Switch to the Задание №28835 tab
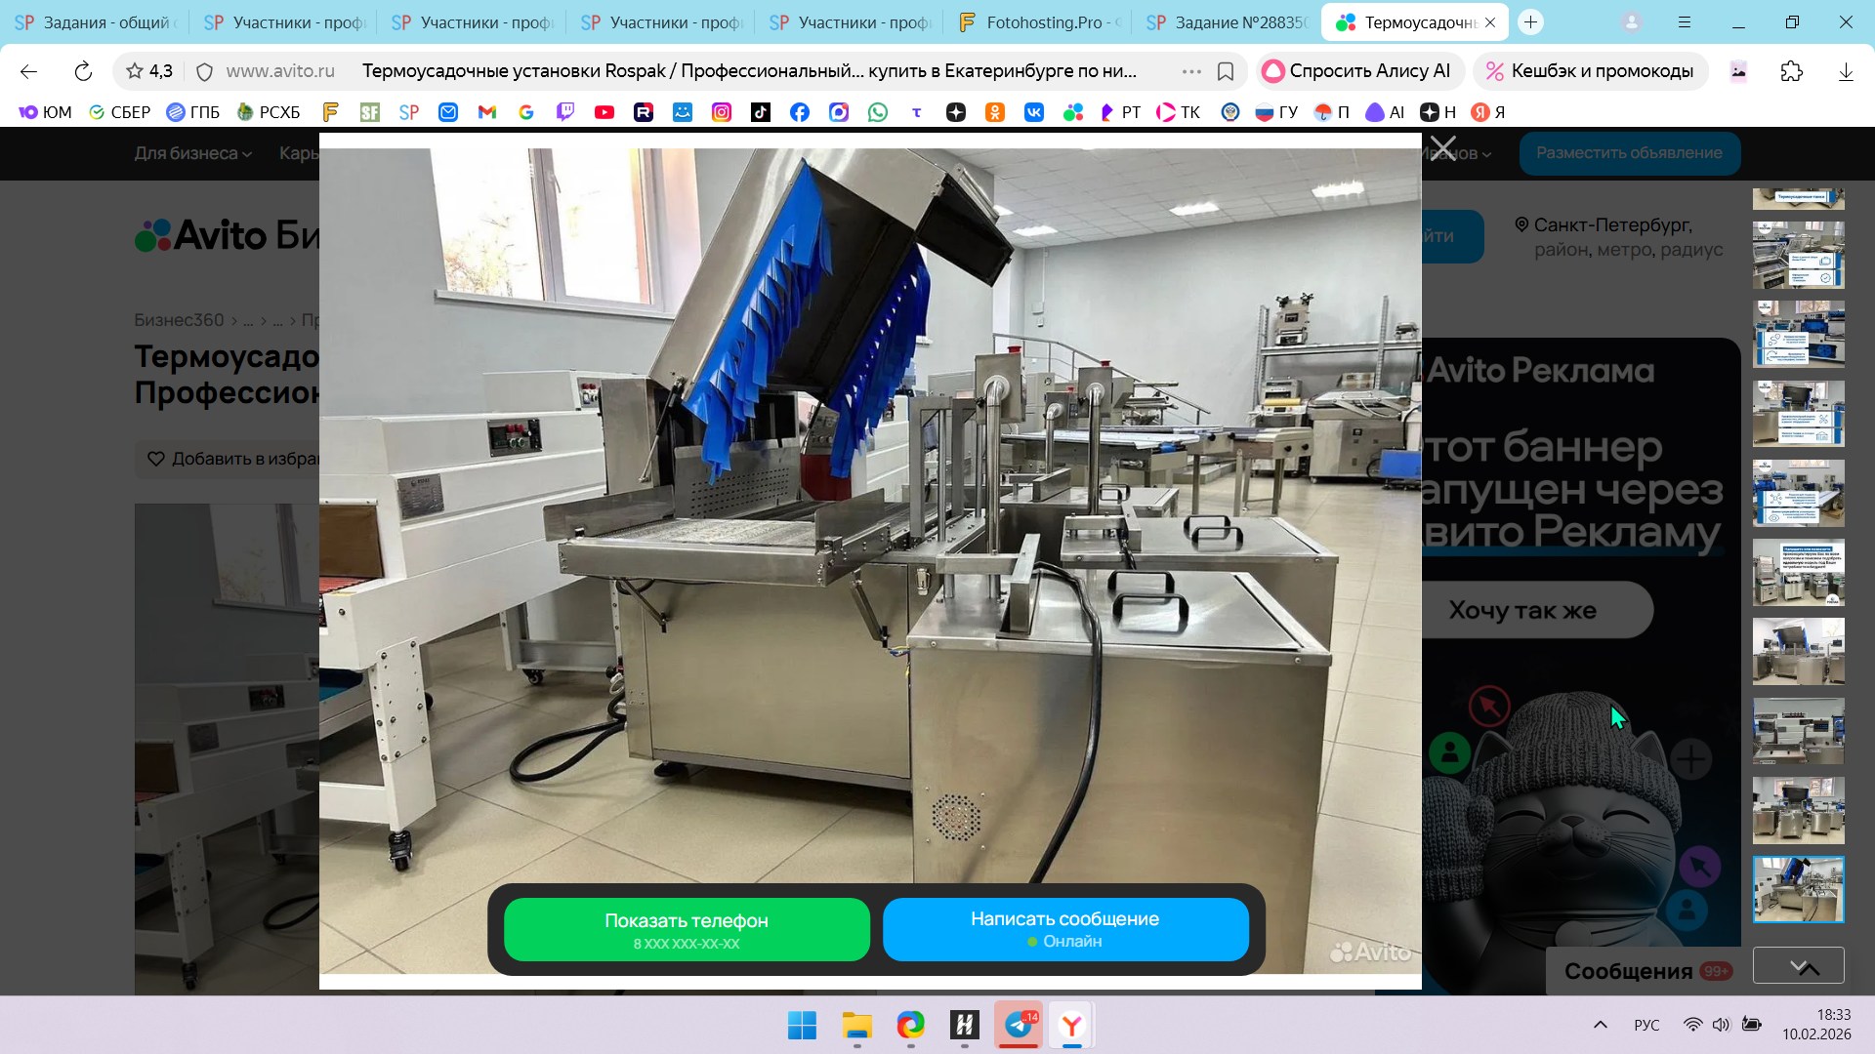 point(1229,22)
